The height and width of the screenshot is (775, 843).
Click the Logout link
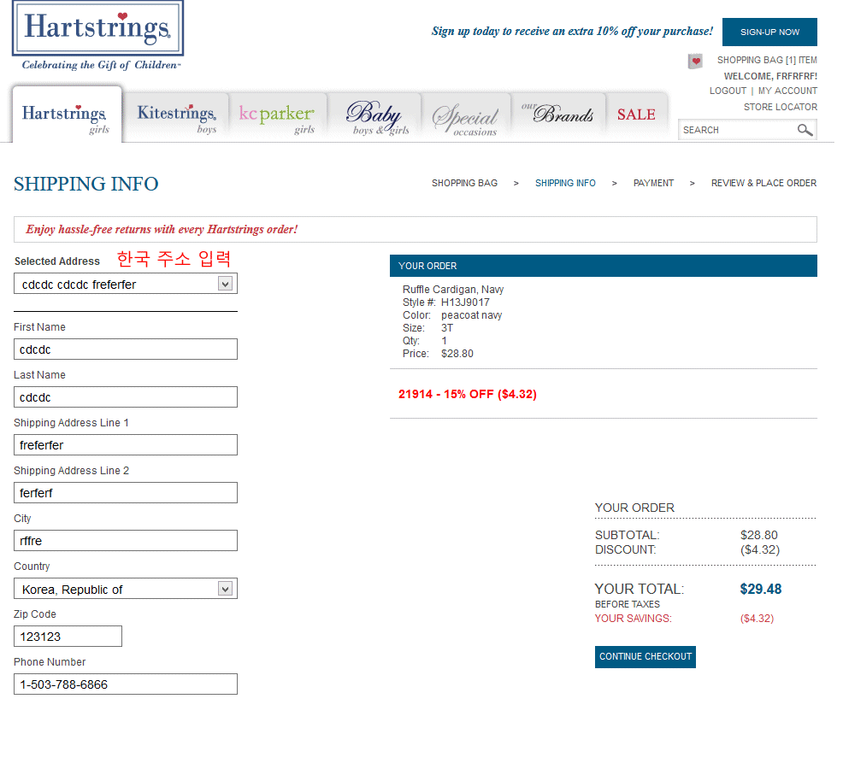coord(728,91)
